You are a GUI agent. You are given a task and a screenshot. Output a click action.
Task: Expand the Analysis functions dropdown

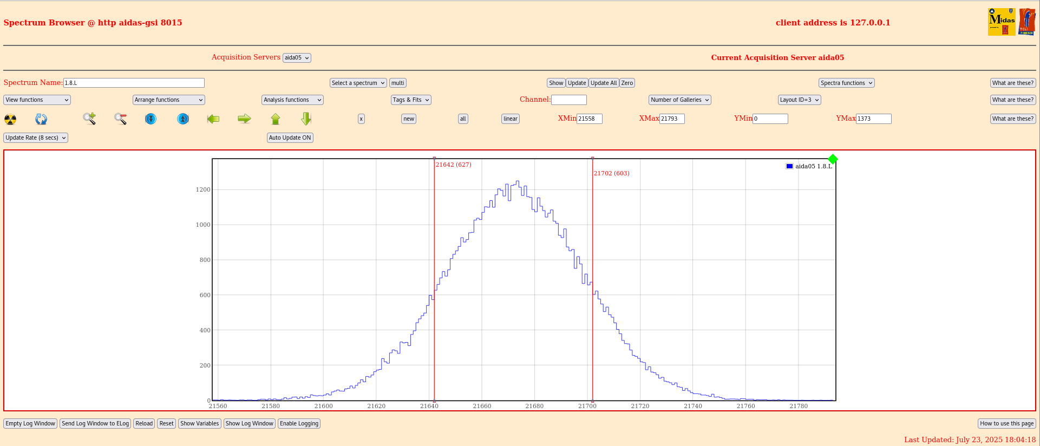292,100
